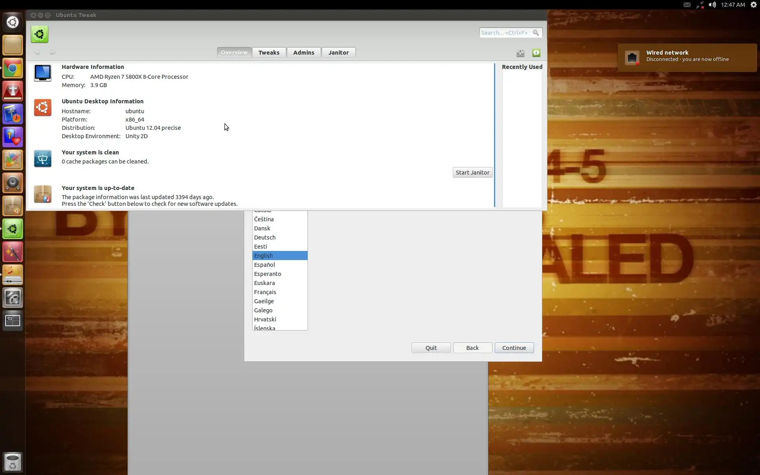The width and height of the screenshot is (760, 475).
Task: Open the sound volume indicator menu
Action: pyautogui.click(x=712, y=5)
